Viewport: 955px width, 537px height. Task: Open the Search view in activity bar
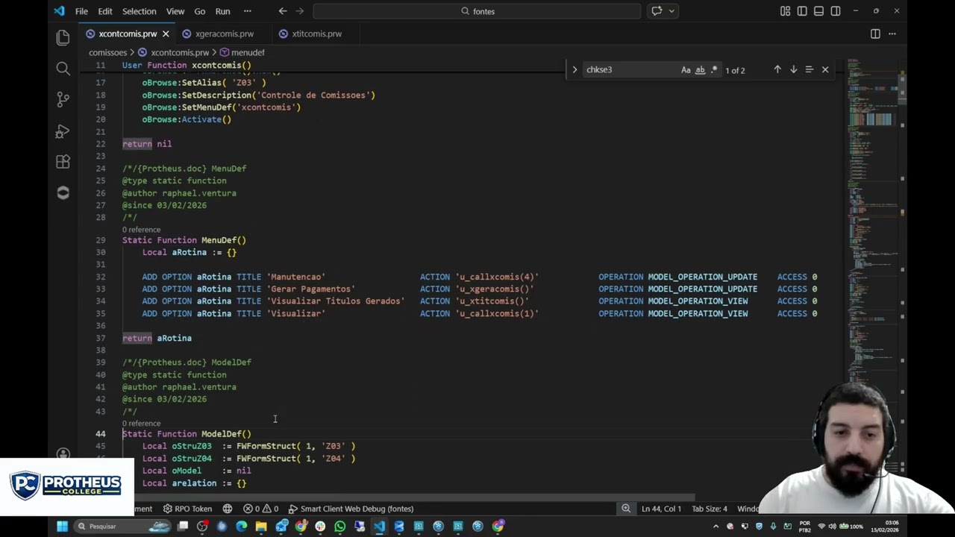click(x=63, y=69)
